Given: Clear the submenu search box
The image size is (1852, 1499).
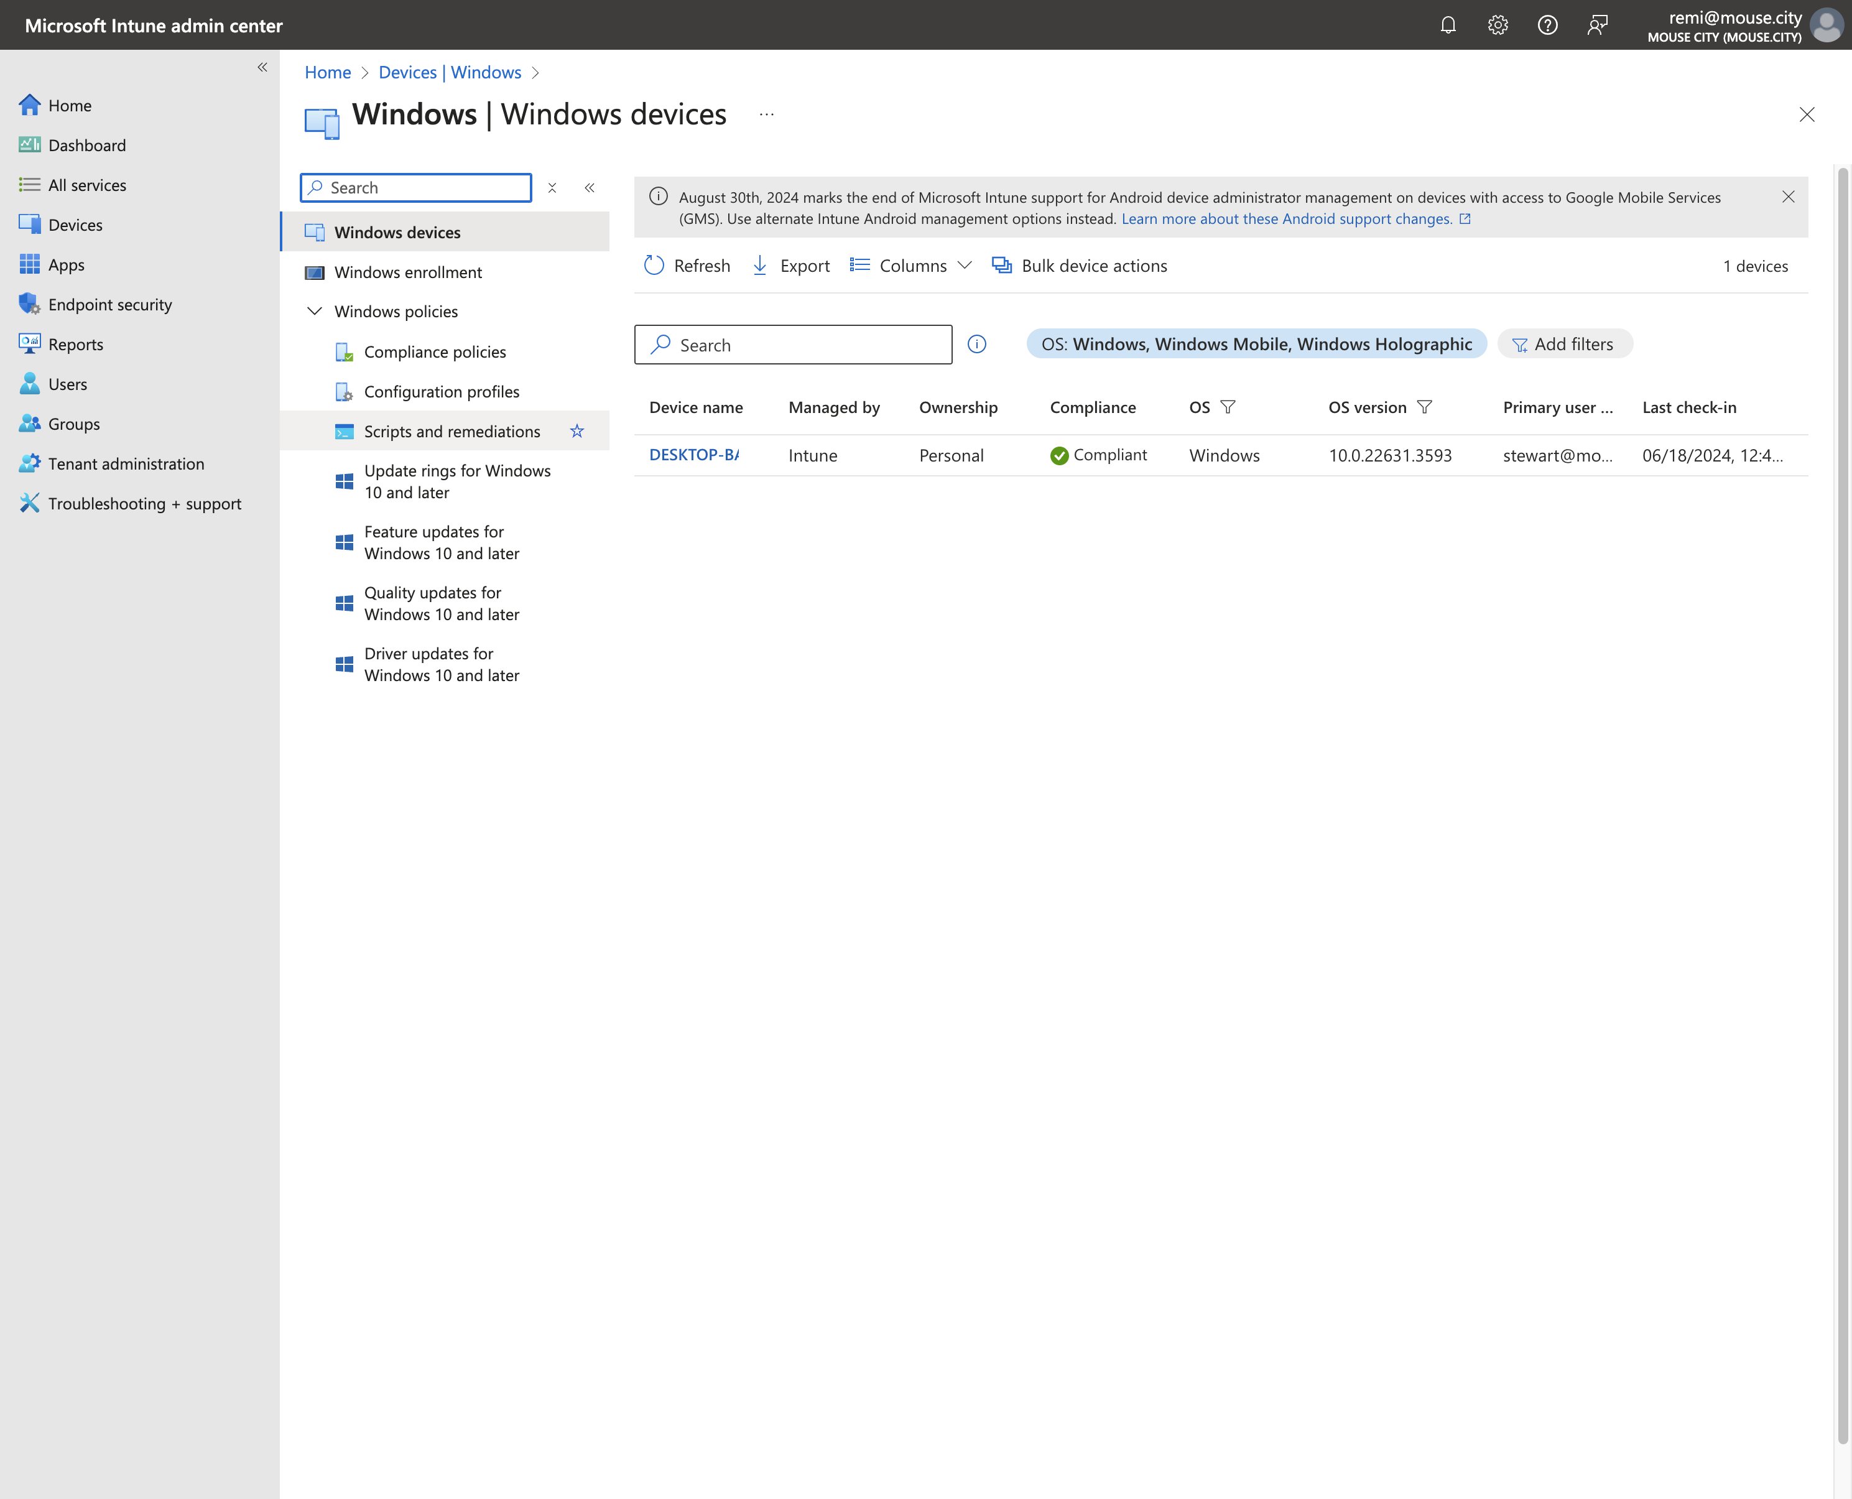Looking at the screenshot, I should tap(553, 187).
